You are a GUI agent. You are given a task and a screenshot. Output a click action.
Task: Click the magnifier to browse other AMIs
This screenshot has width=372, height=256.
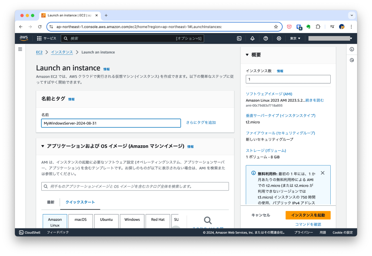point(208,220)
